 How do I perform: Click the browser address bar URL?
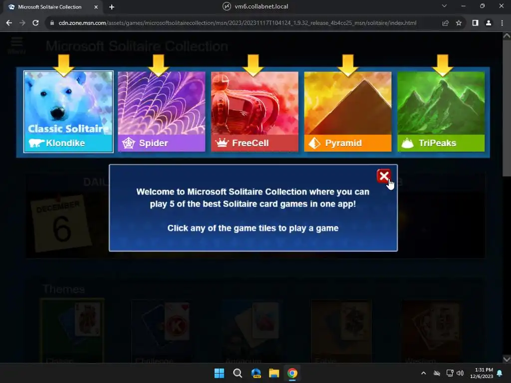(237, 23)
